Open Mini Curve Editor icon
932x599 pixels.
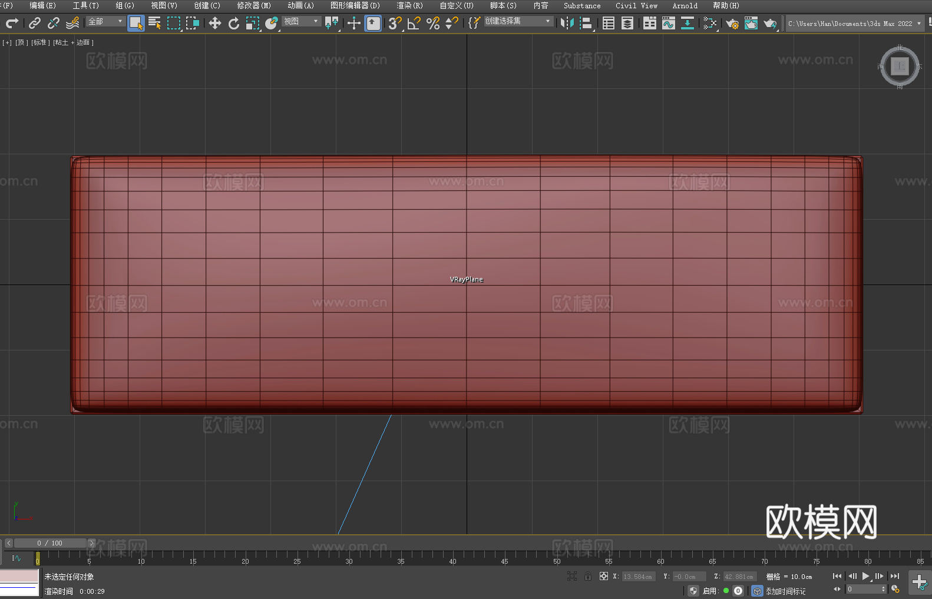pos(16,558)
